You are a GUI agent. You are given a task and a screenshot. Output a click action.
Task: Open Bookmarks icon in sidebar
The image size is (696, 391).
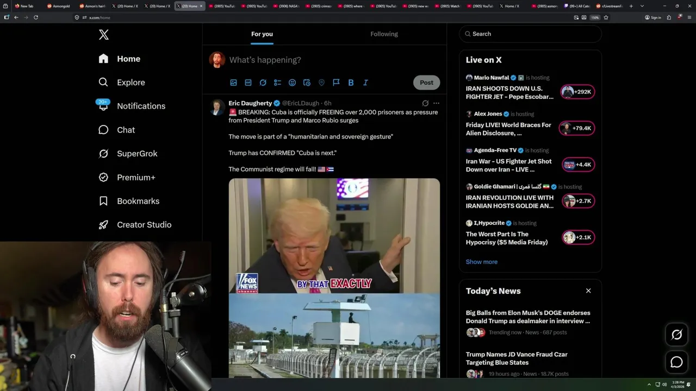103,201
